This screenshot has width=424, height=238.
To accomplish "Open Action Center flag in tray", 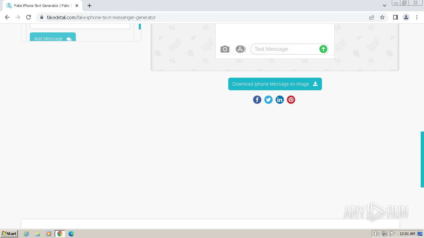I will pos(393,234).
